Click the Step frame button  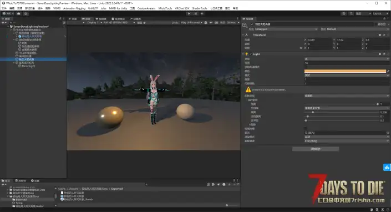tap(202, 13)
